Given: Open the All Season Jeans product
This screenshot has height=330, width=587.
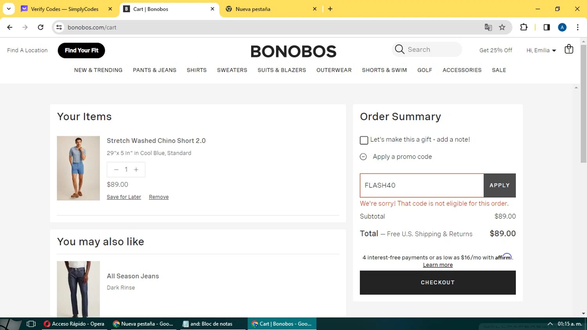Looking at the screenshot, I should tap(133, 276).
